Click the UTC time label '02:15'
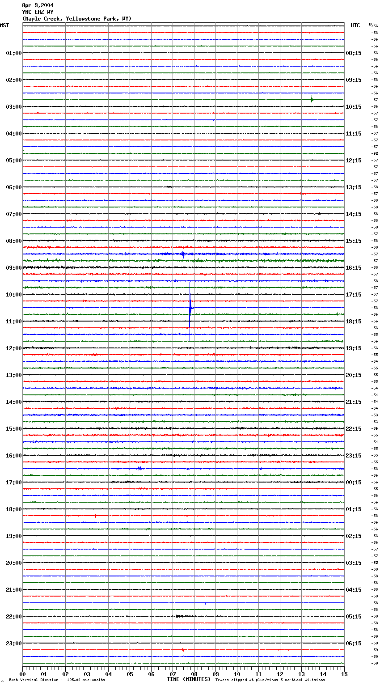Image resolution: width=380 pixels, height=686 pixels. coord(354,536)
